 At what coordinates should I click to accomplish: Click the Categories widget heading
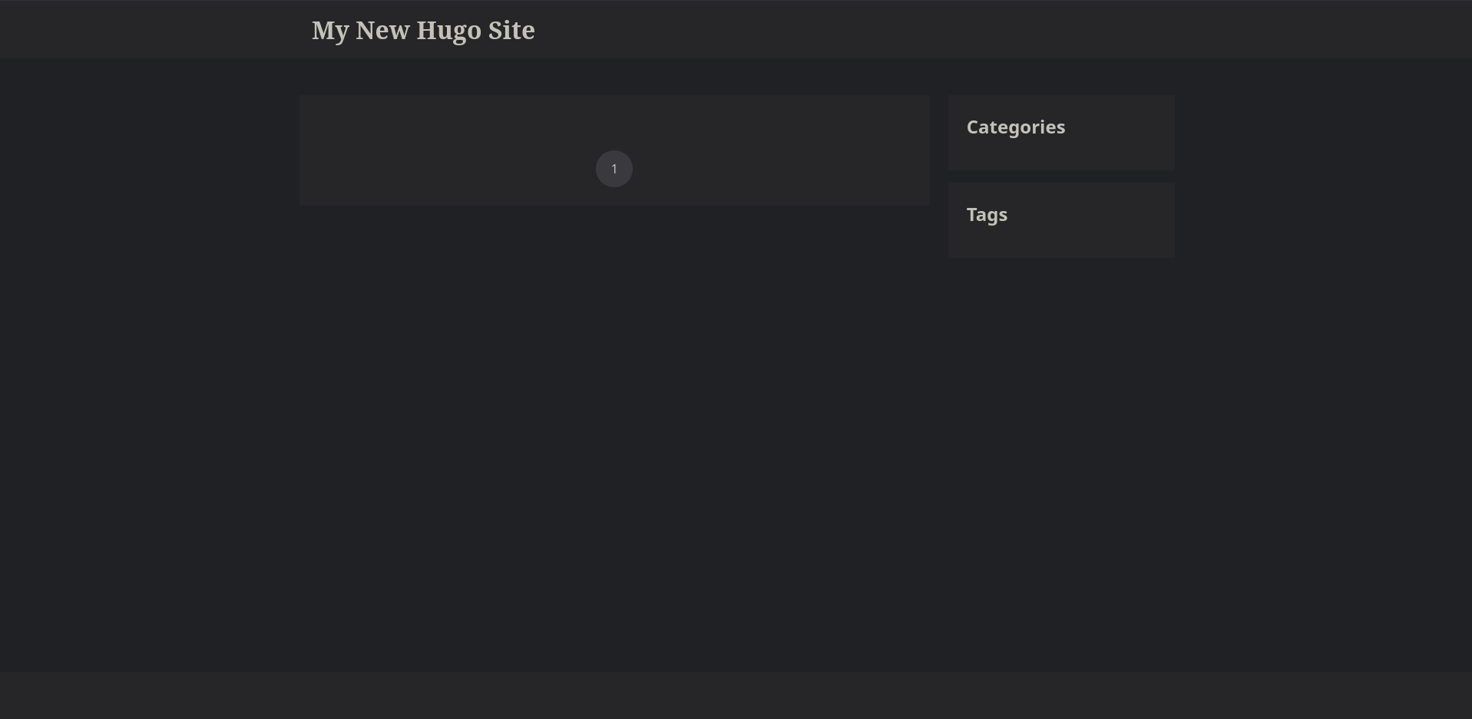1015,127
